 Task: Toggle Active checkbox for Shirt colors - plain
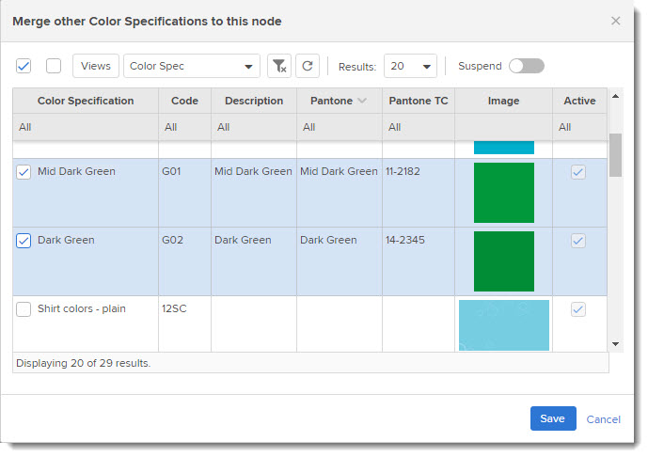(x=578, y=309)
